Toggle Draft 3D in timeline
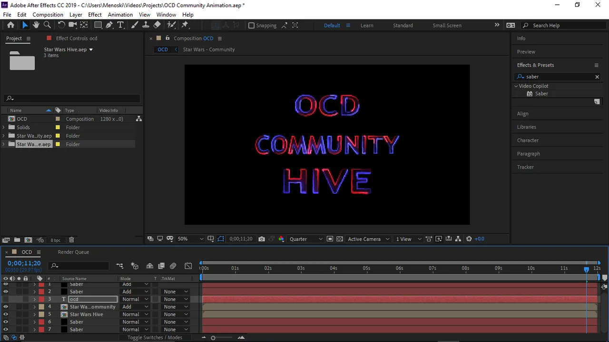This screenshot has height=342, width=609. coord(135,266)
